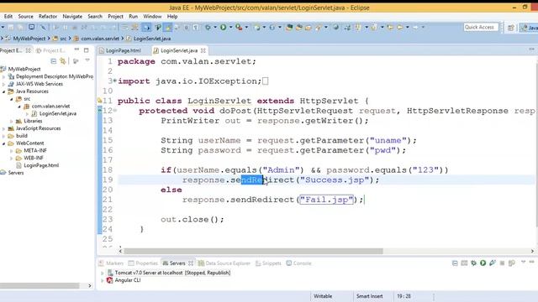Switch to the Snippets tab

tap(268, 263)
